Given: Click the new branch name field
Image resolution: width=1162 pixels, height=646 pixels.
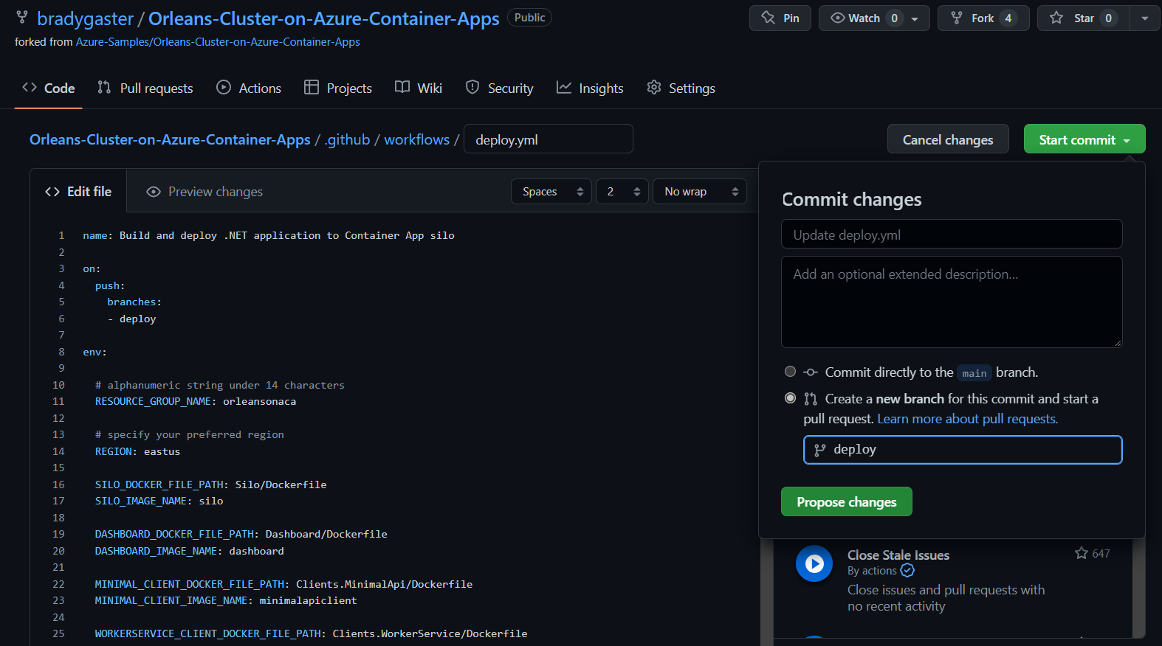Looking at the screenshot, I should 963,450.
